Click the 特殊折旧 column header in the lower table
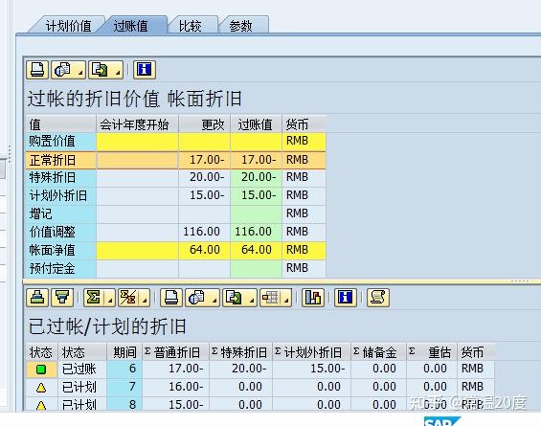The width and height of the screenshot is (541, 426). pyautogui.click(x=241, y=352)
